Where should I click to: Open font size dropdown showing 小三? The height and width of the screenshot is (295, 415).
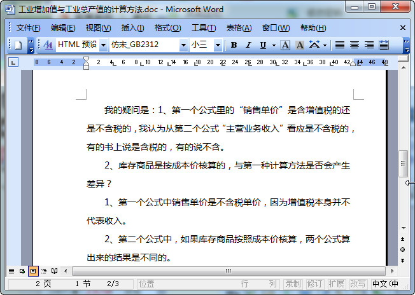pyautogui.click(x=218, y=45)
